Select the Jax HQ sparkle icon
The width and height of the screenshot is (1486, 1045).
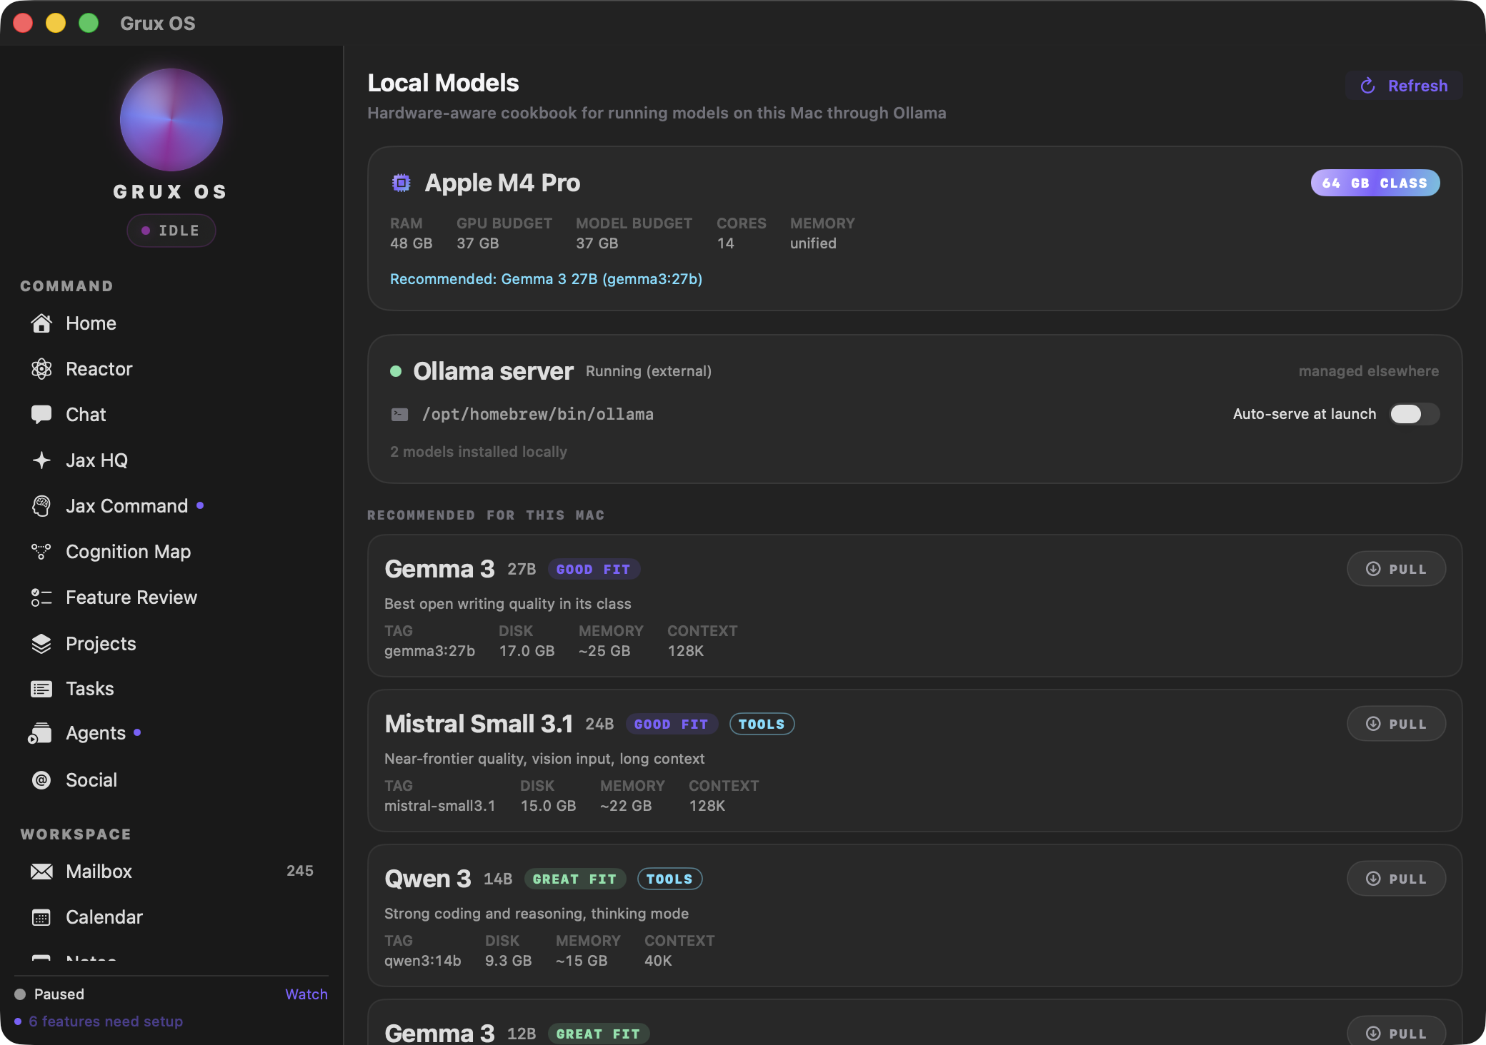click(41, 460)
